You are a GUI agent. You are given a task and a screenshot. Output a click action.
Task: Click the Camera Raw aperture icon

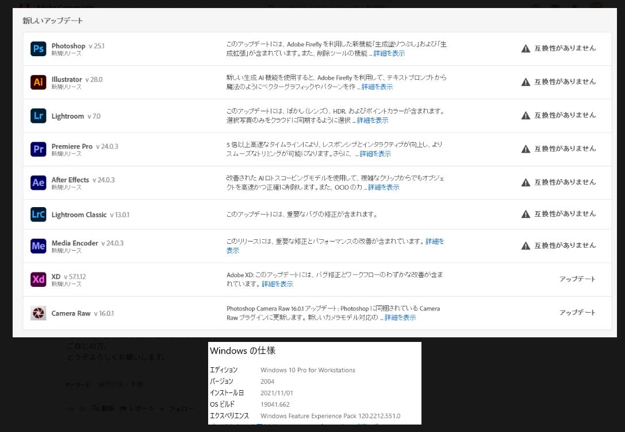point(39,313)
